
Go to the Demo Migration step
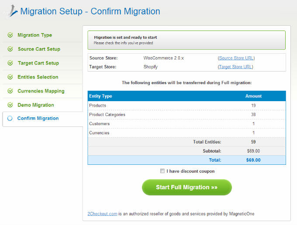pos(36,105)
